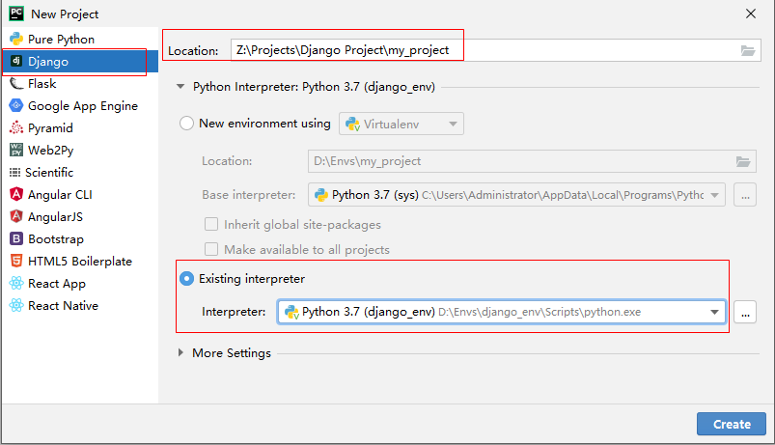
Task: Expand More Settings section
Action: point(180,352)
